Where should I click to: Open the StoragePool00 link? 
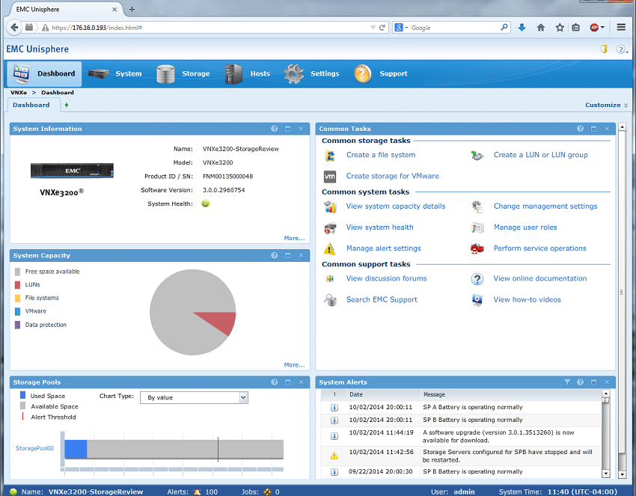coord(35,448)
